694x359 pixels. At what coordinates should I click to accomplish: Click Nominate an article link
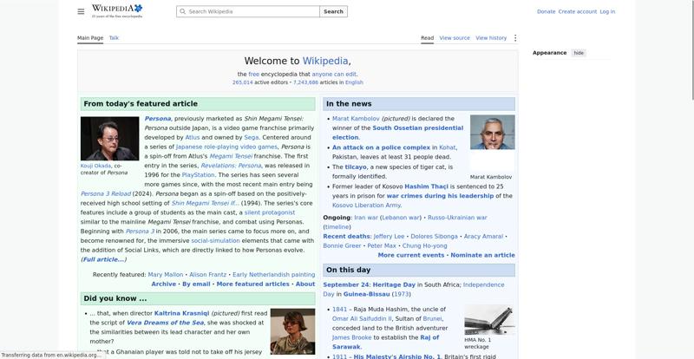pos(482,256)
